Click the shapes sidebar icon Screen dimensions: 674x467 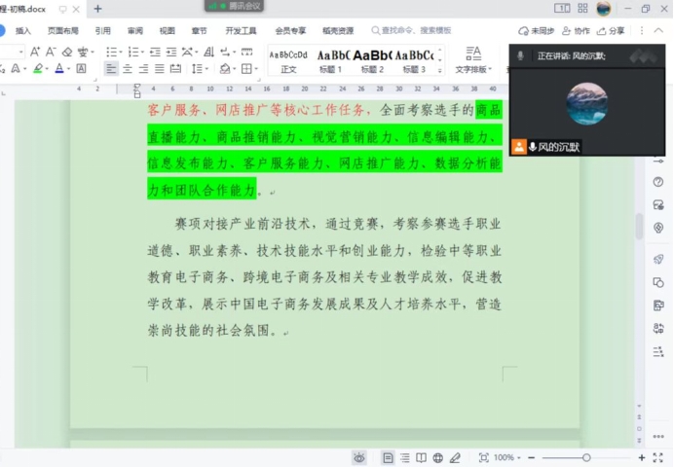click(x=658, y=282)
